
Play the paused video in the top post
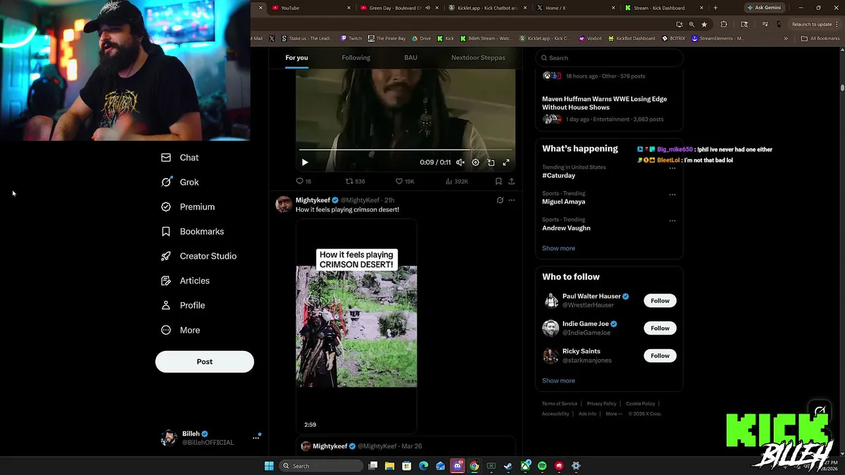point(305,162)
